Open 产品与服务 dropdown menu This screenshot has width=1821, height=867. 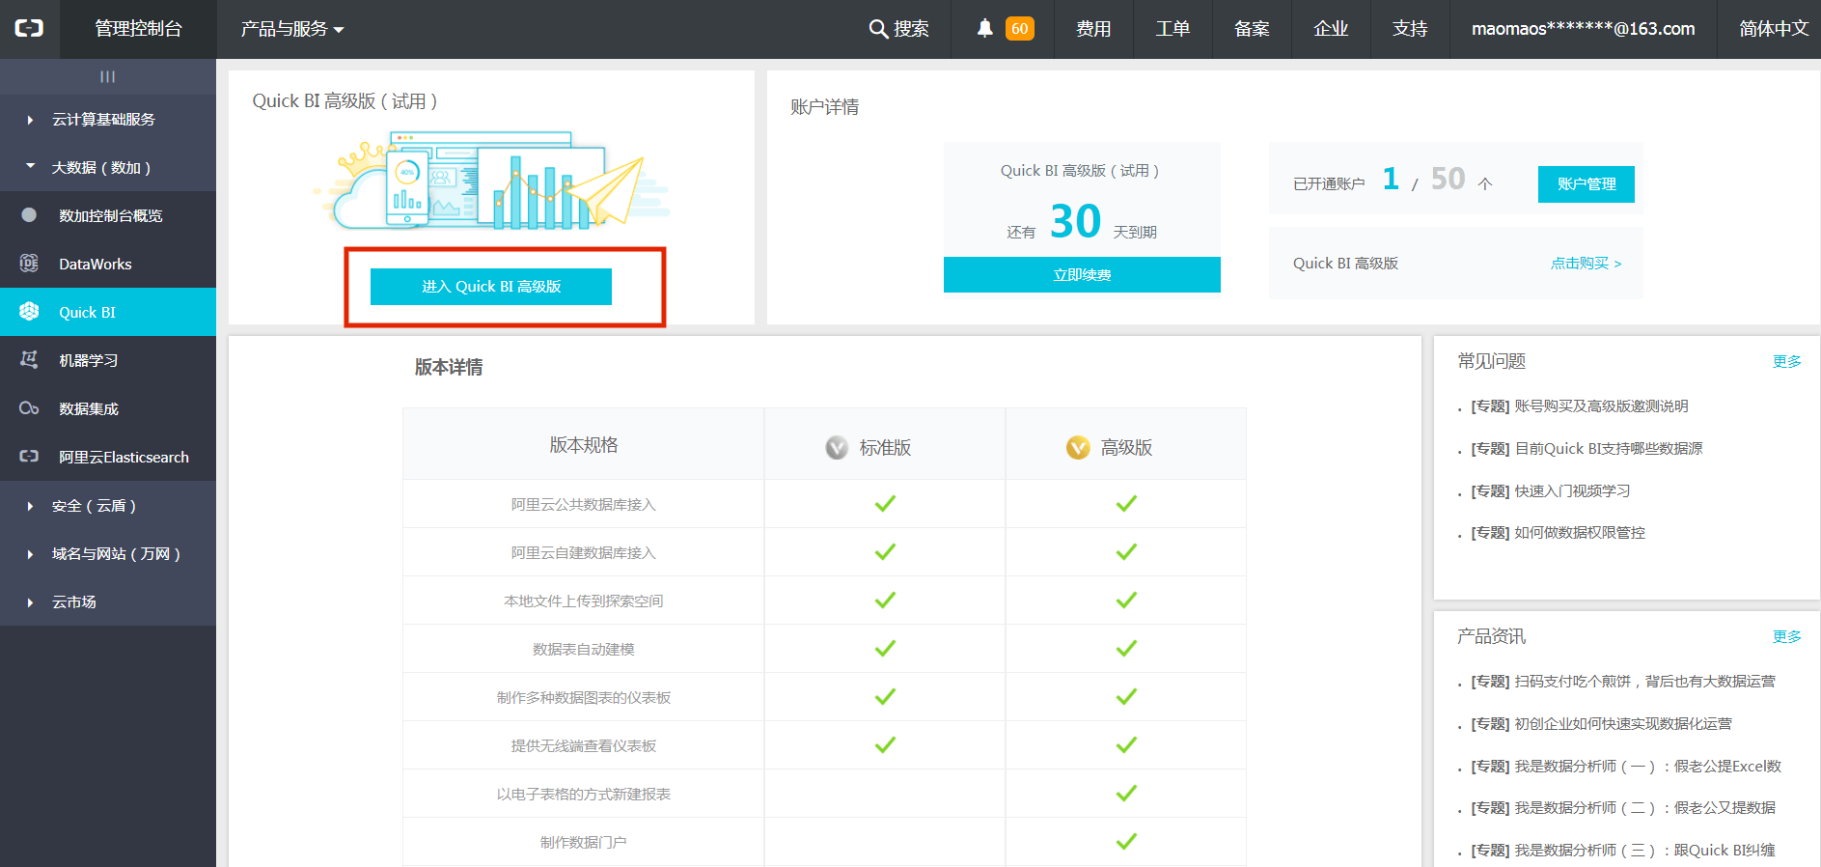[292, 29]
